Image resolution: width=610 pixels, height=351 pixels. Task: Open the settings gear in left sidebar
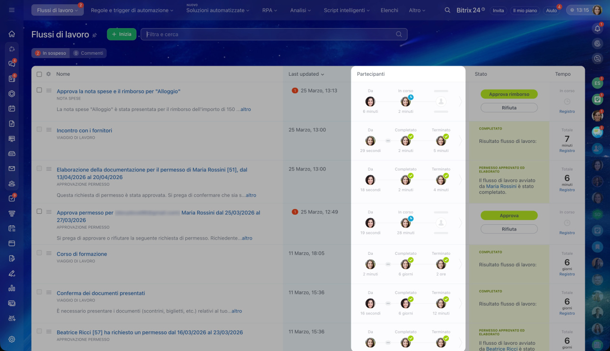tap(12, 339)
